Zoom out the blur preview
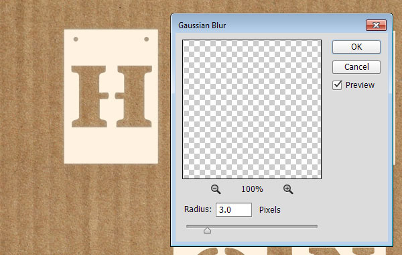Screen dimensions: 402x255 click(216, 189)
